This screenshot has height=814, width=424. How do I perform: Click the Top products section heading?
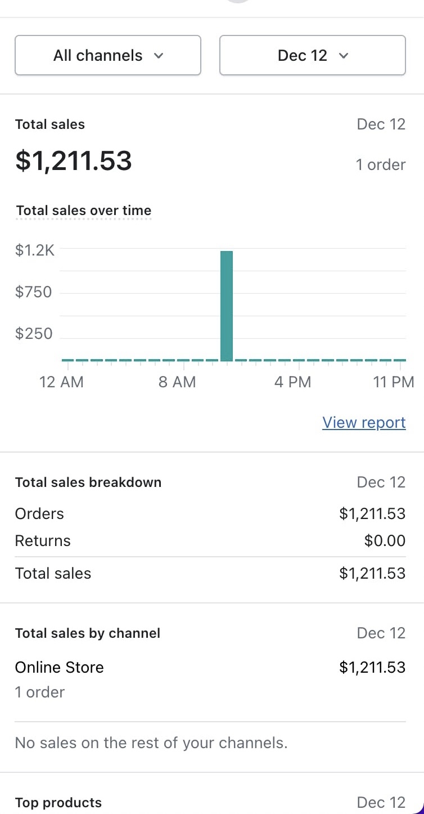tap(58, 803)
